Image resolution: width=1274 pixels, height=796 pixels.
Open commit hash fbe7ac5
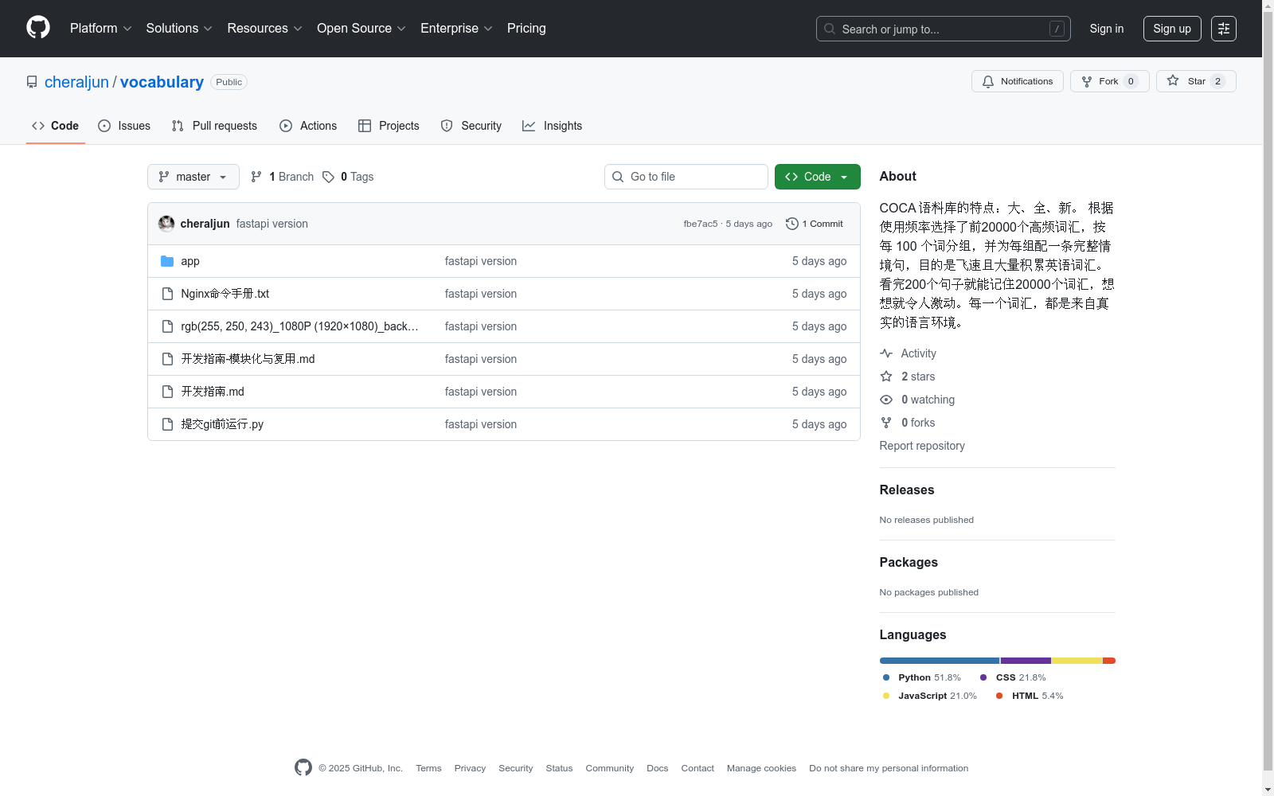[701, 224]
